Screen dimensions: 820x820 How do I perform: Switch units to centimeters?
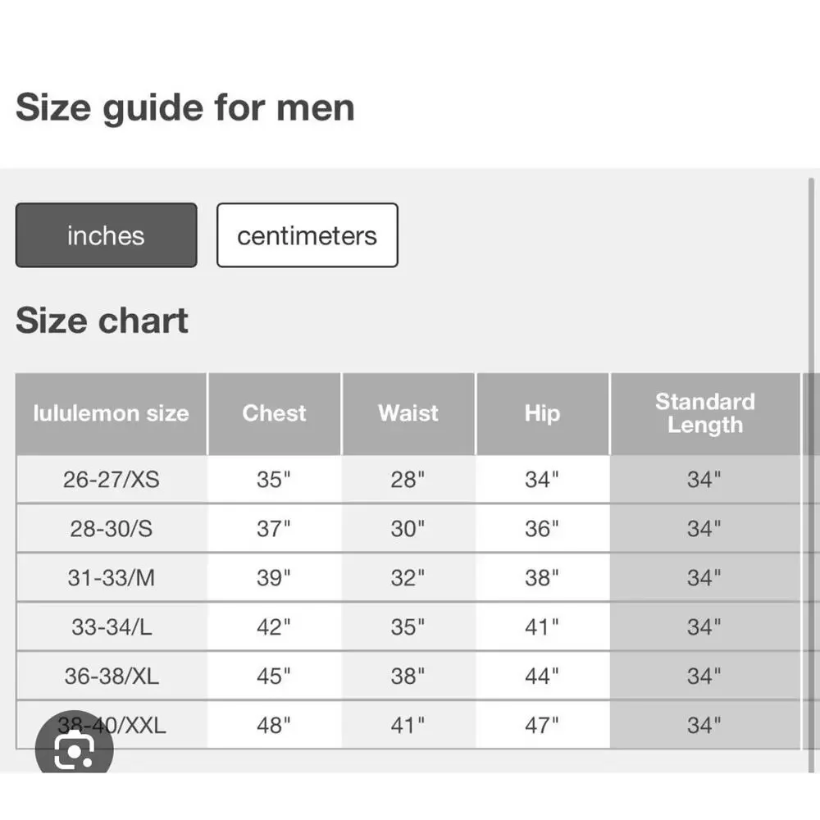[307, 235]
